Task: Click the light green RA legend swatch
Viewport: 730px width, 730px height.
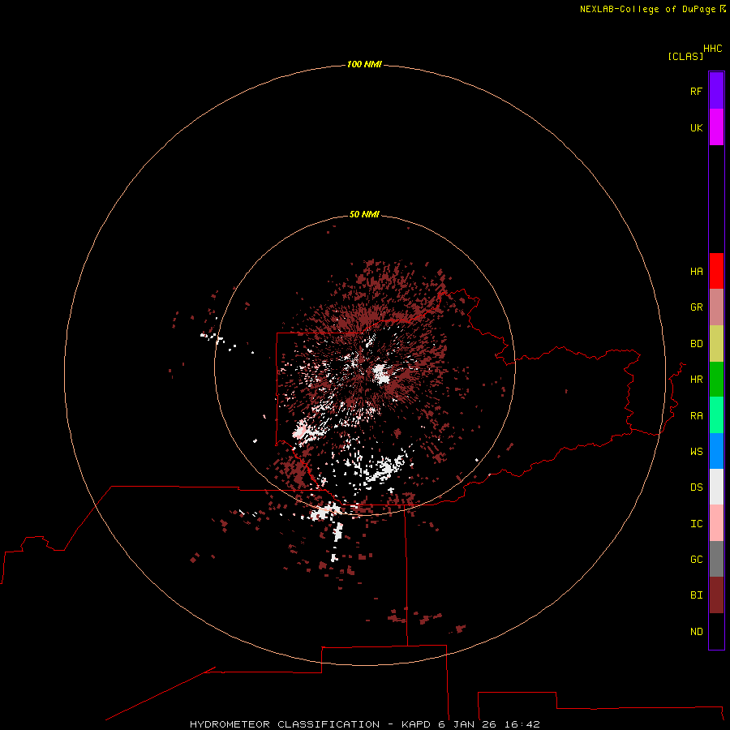Action: [x=716, y=415]
